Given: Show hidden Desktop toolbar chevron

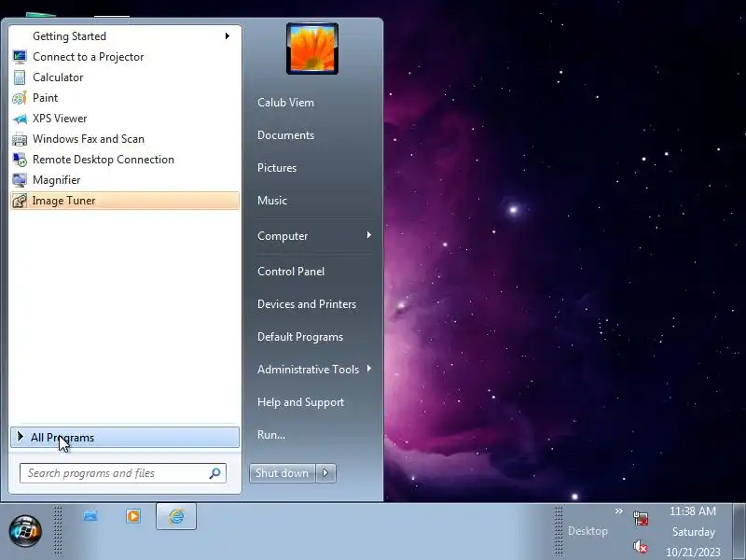Looking at the screenshot, I should coord(618,511).
